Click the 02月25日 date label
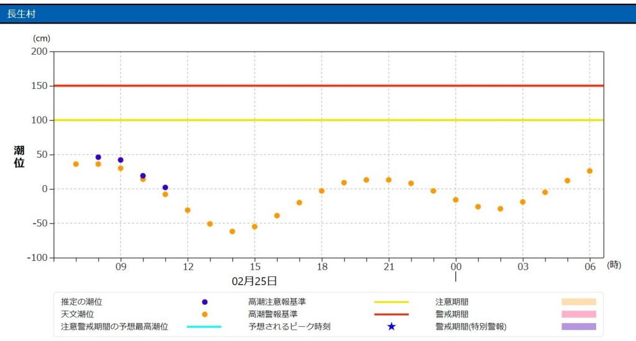 point(254,281)
